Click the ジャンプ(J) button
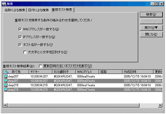The image size is (166, 114). [x=151, y=21]
